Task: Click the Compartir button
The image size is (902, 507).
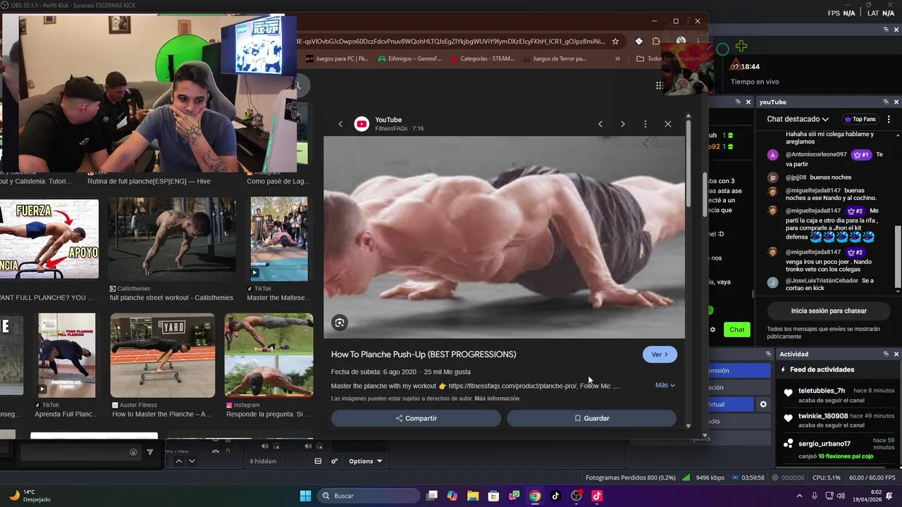Action: [416, 418]
